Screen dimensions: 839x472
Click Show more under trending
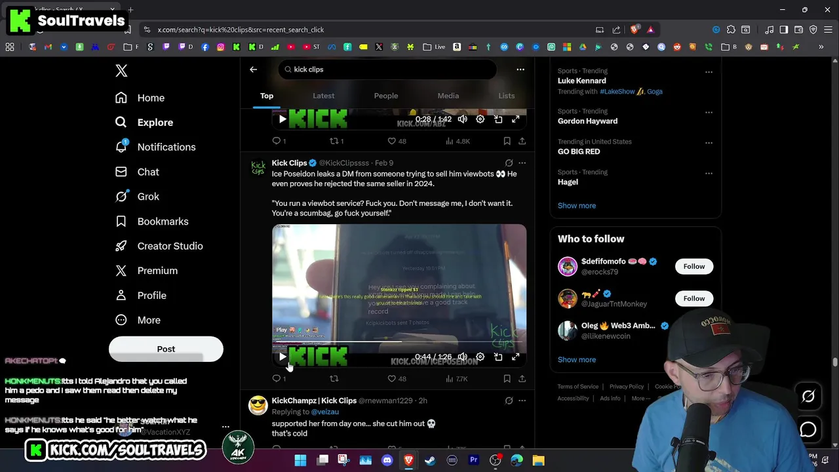pos(577,205)
